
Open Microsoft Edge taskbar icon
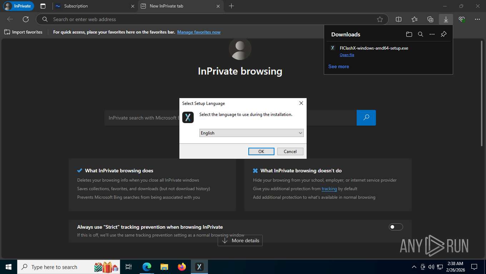point(147,267)
